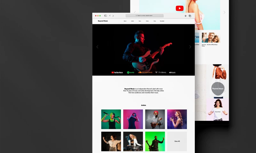
Task: Open the Shop menu item
Action: 155,21
